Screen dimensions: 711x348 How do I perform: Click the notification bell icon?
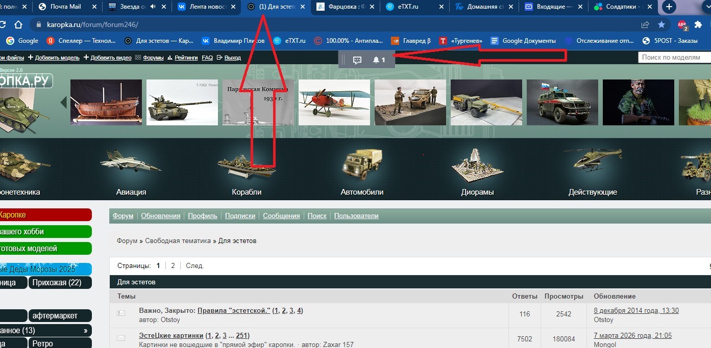point(376,60)
